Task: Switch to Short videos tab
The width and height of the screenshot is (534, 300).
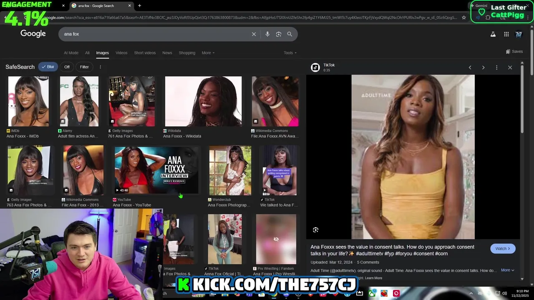Action: point(145,53)
